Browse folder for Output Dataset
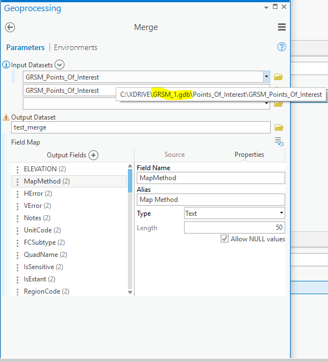Screen dimensions: 328x362 pyautogui.click(x=279, y=127)
